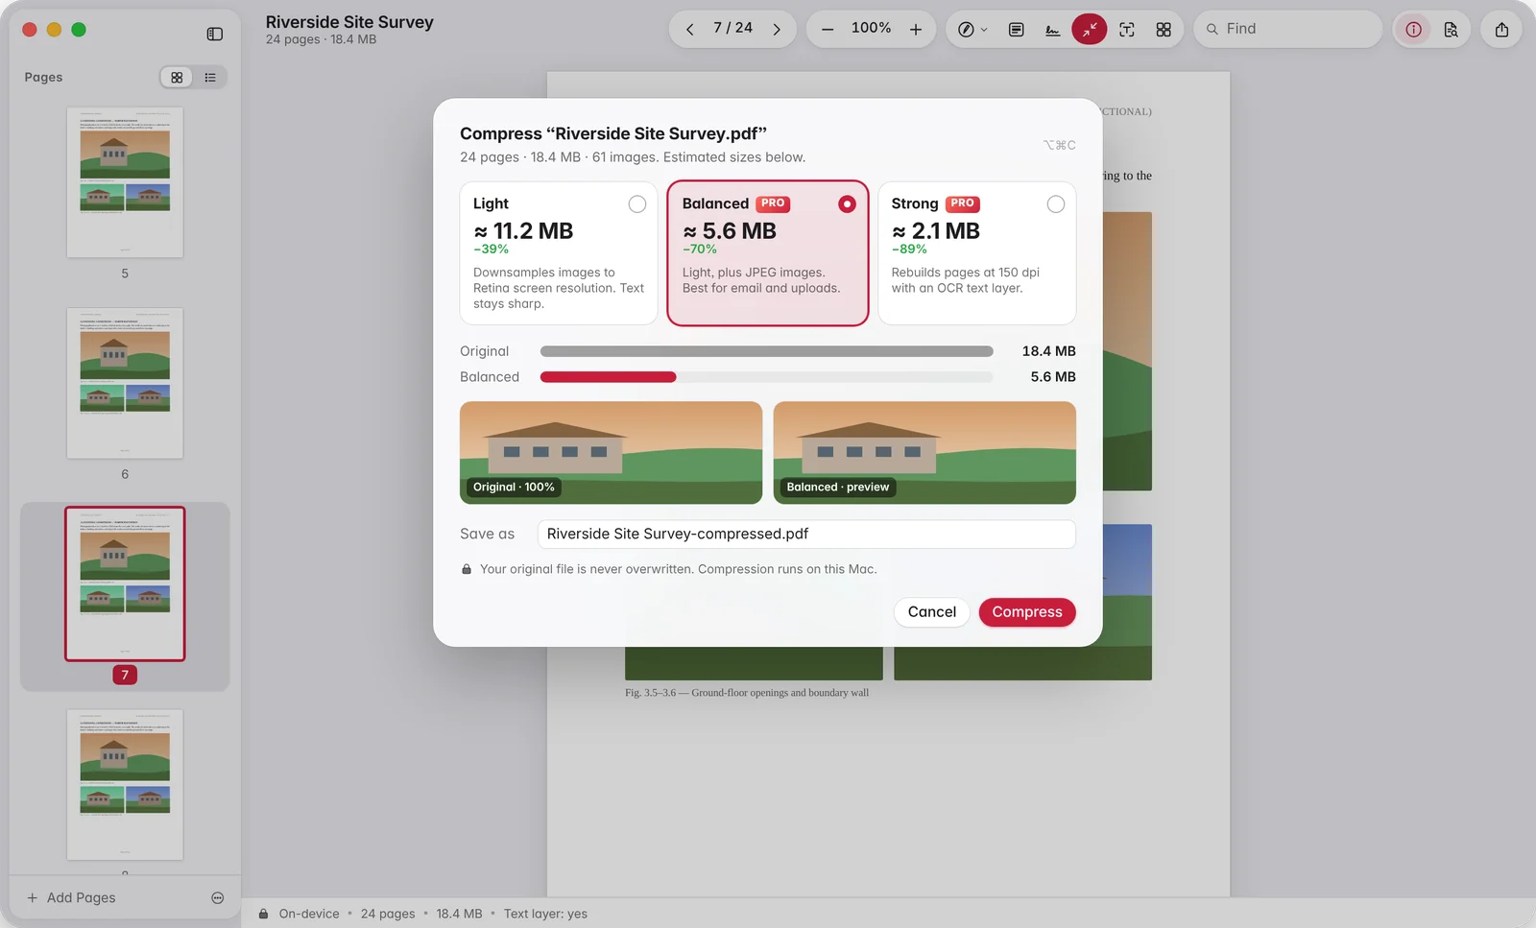Viewport: 1536px width, 928px height.
Task: Switch Pages sidebar to grid view
Action: [177, 77]
